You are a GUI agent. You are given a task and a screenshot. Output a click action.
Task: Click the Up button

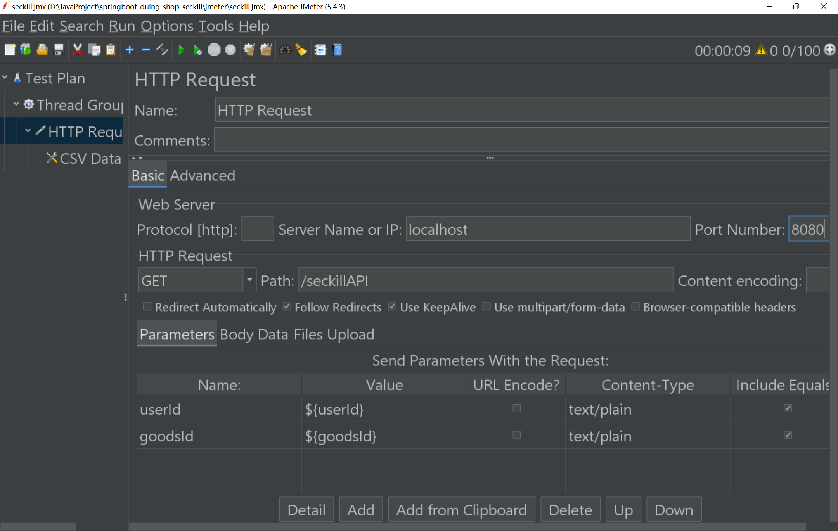click(623, 510)
